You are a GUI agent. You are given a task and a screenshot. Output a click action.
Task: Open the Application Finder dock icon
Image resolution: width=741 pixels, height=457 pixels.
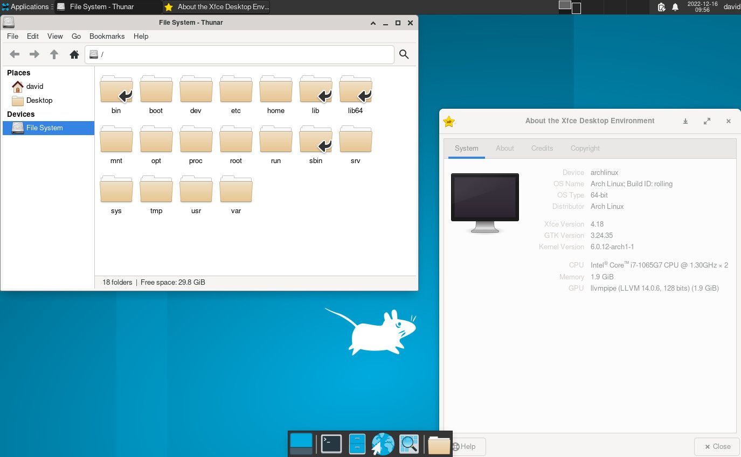coord(409,444)
